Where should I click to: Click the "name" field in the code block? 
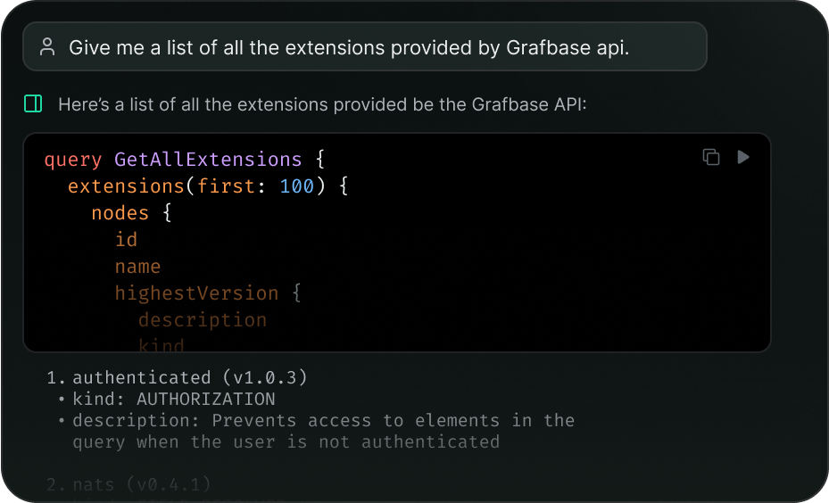(137, 267)
